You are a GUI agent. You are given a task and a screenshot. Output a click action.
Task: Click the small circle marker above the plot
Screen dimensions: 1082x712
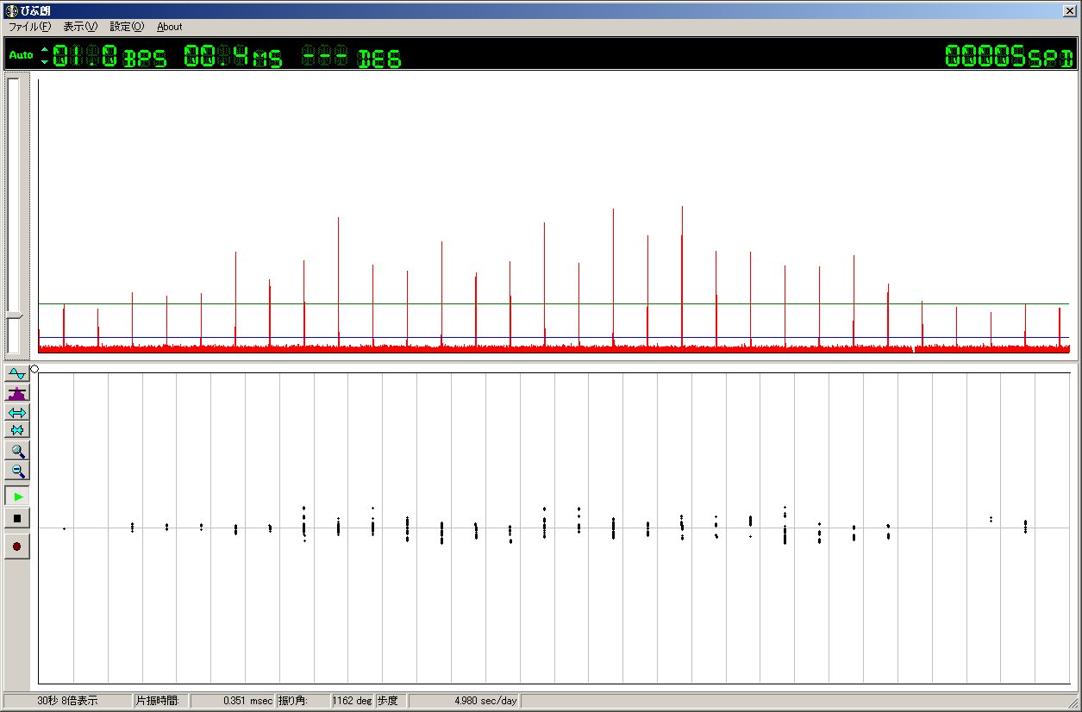(34, 369)
